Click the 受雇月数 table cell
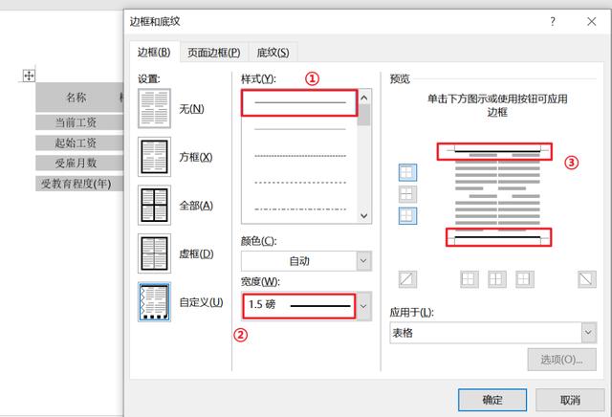The height and width of the screenshot is (417, 612). point(76,163)
